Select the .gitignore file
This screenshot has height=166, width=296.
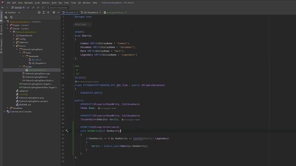click(24, 91)
